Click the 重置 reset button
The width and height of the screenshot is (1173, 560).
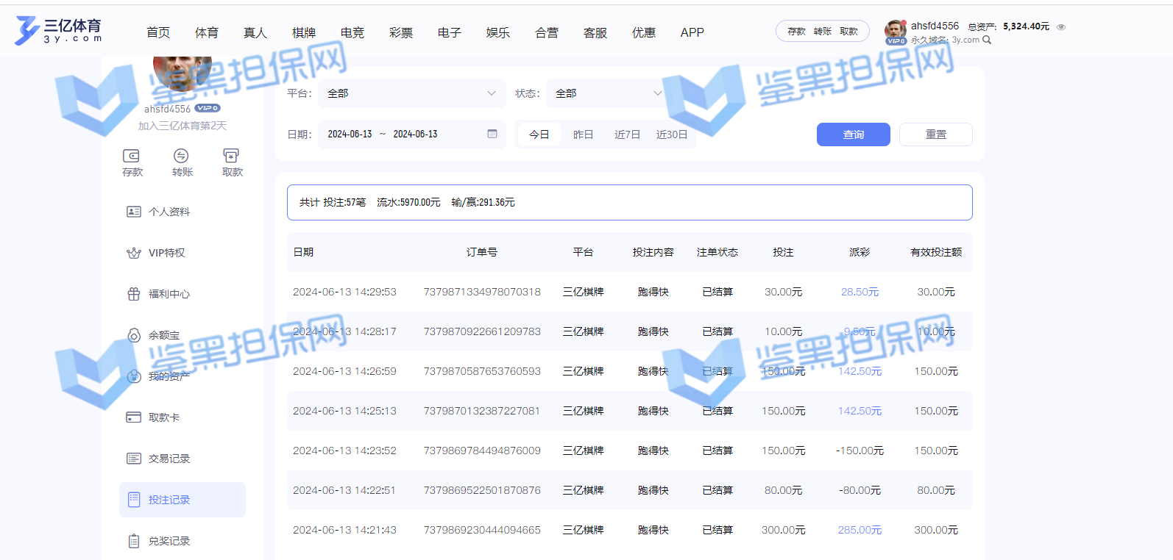click(x=935, y=134)
